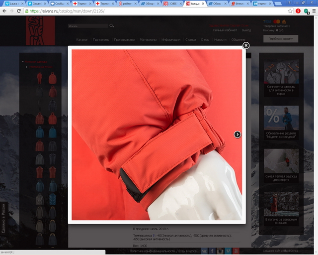318x255 pixels.
Task: Go forward in browser history
Action: click(x=11, y=11)
